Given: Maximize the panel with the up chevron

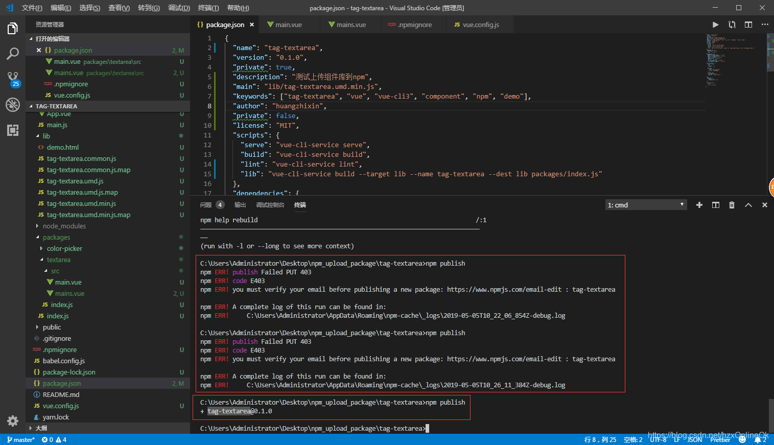Looking at the screenshot, I should coord(748,205).
